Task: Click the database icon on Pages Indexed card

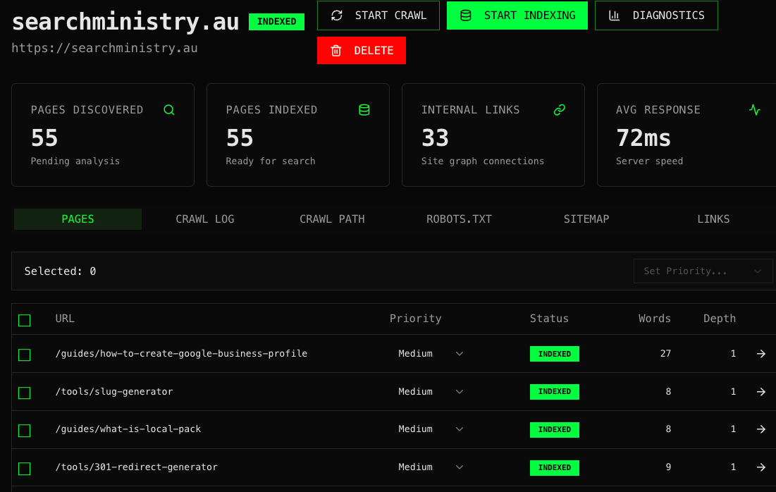Action: [x=364, y=110]
